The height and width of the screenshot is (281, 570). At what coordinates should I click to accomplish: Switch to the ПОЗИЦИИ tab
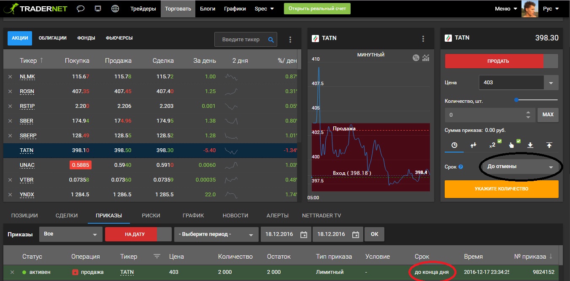coord(24,215)
